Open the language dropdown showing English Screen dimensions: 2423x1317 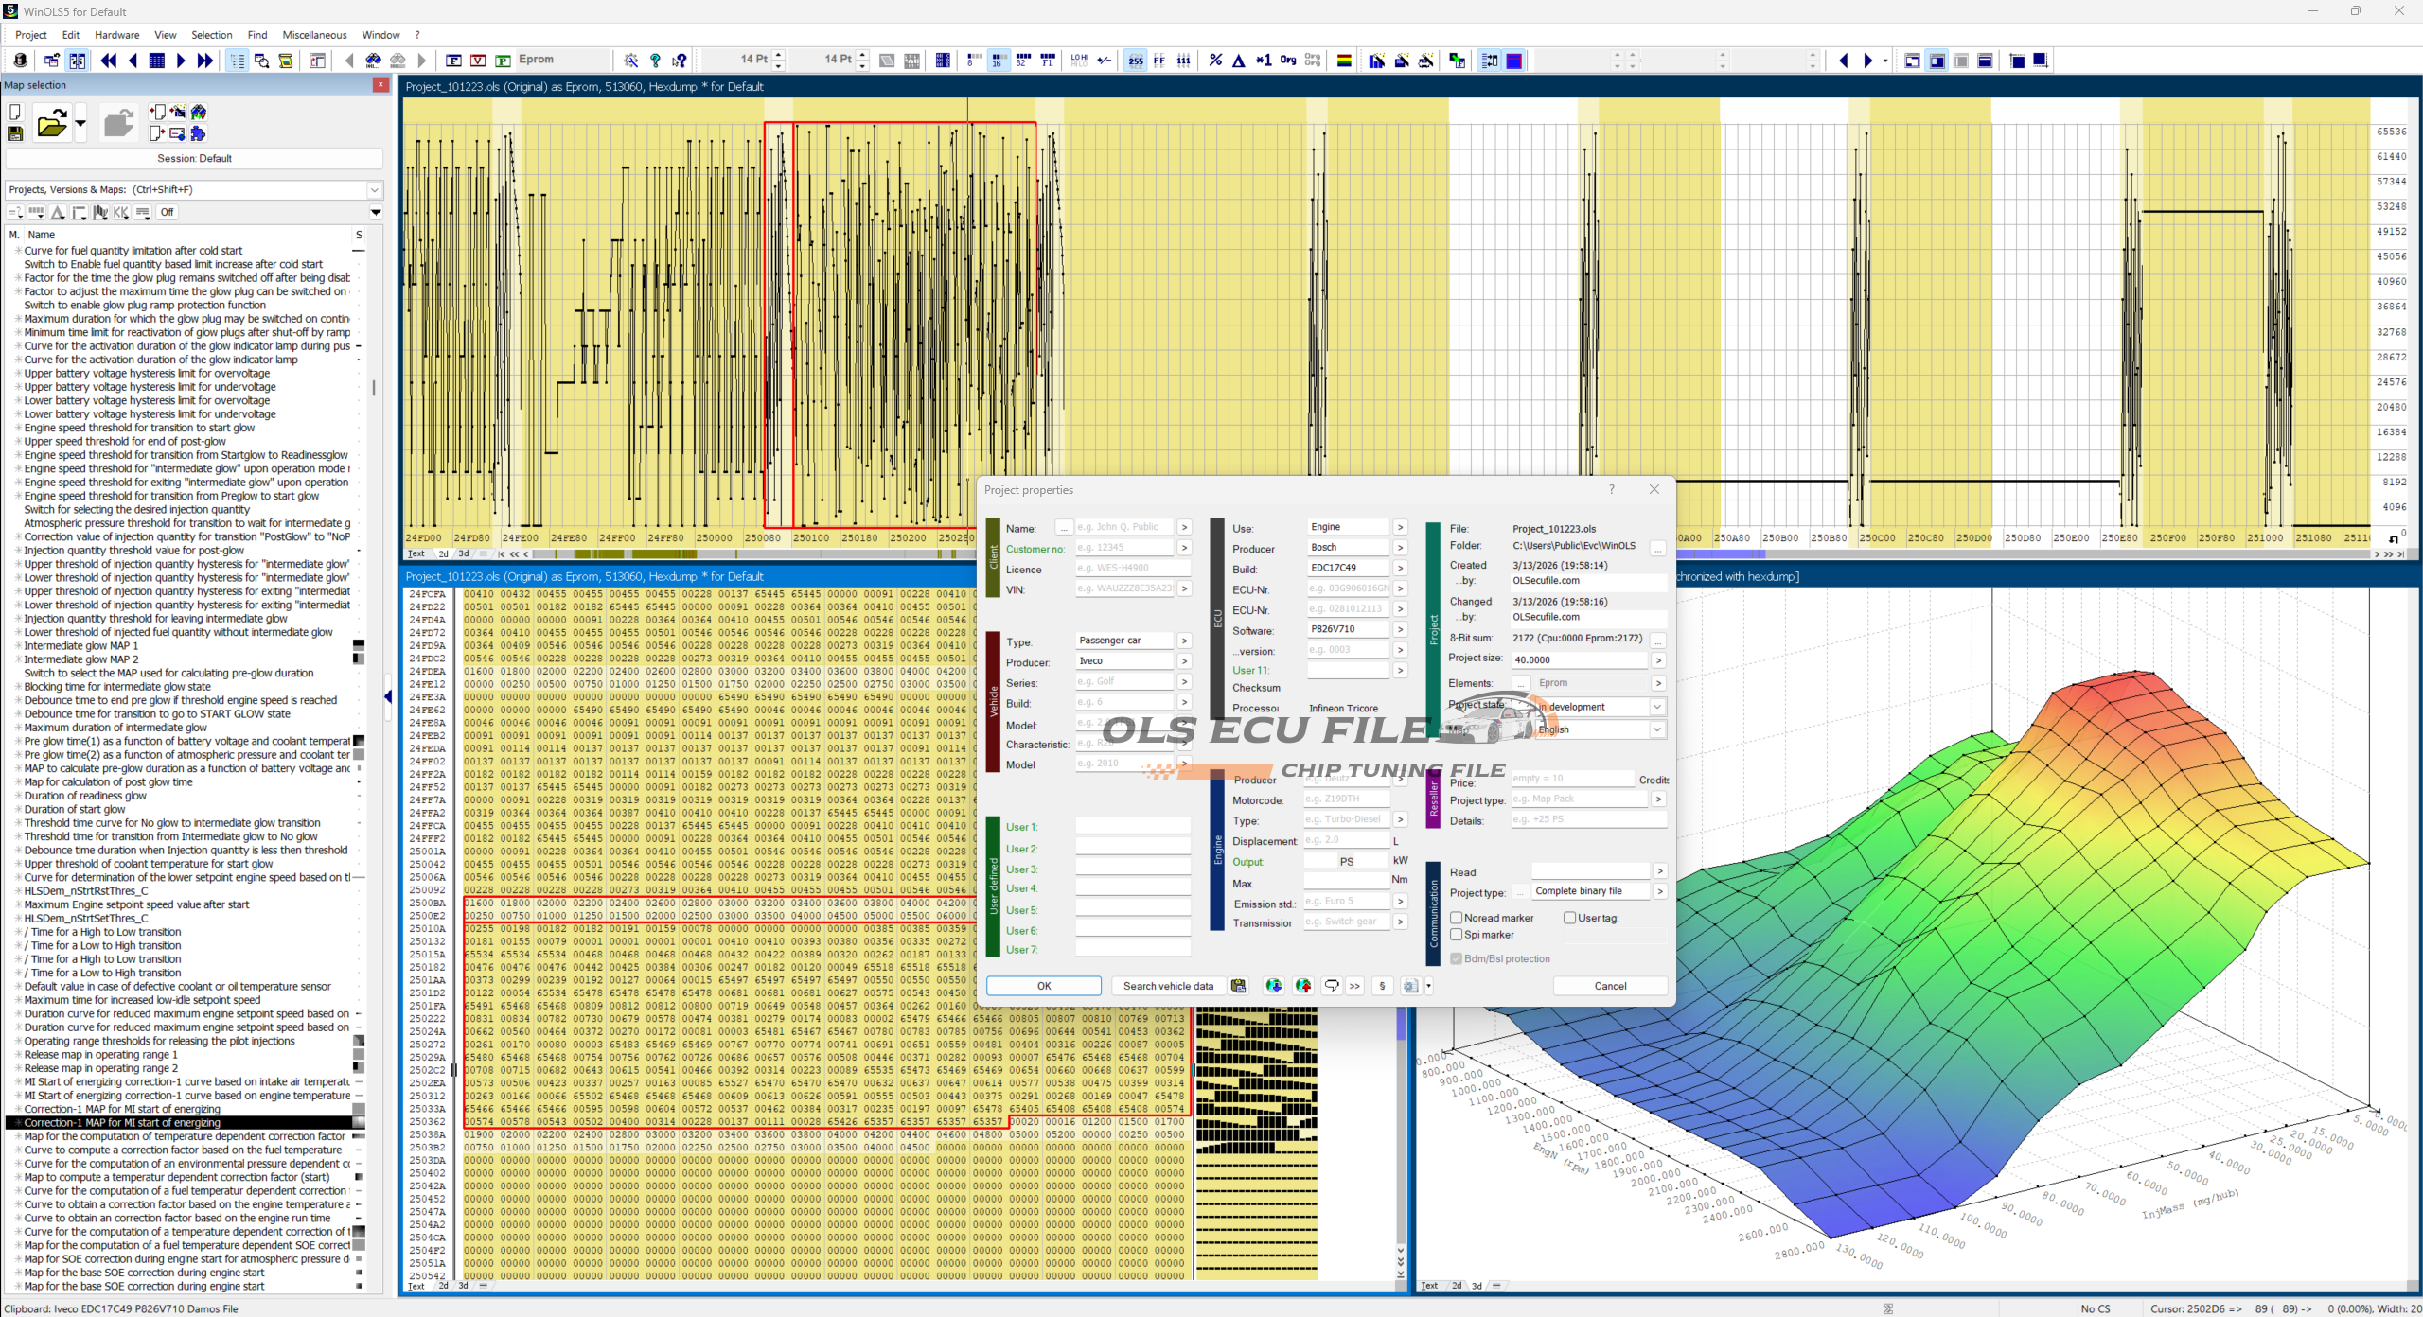pos(1656,729)
